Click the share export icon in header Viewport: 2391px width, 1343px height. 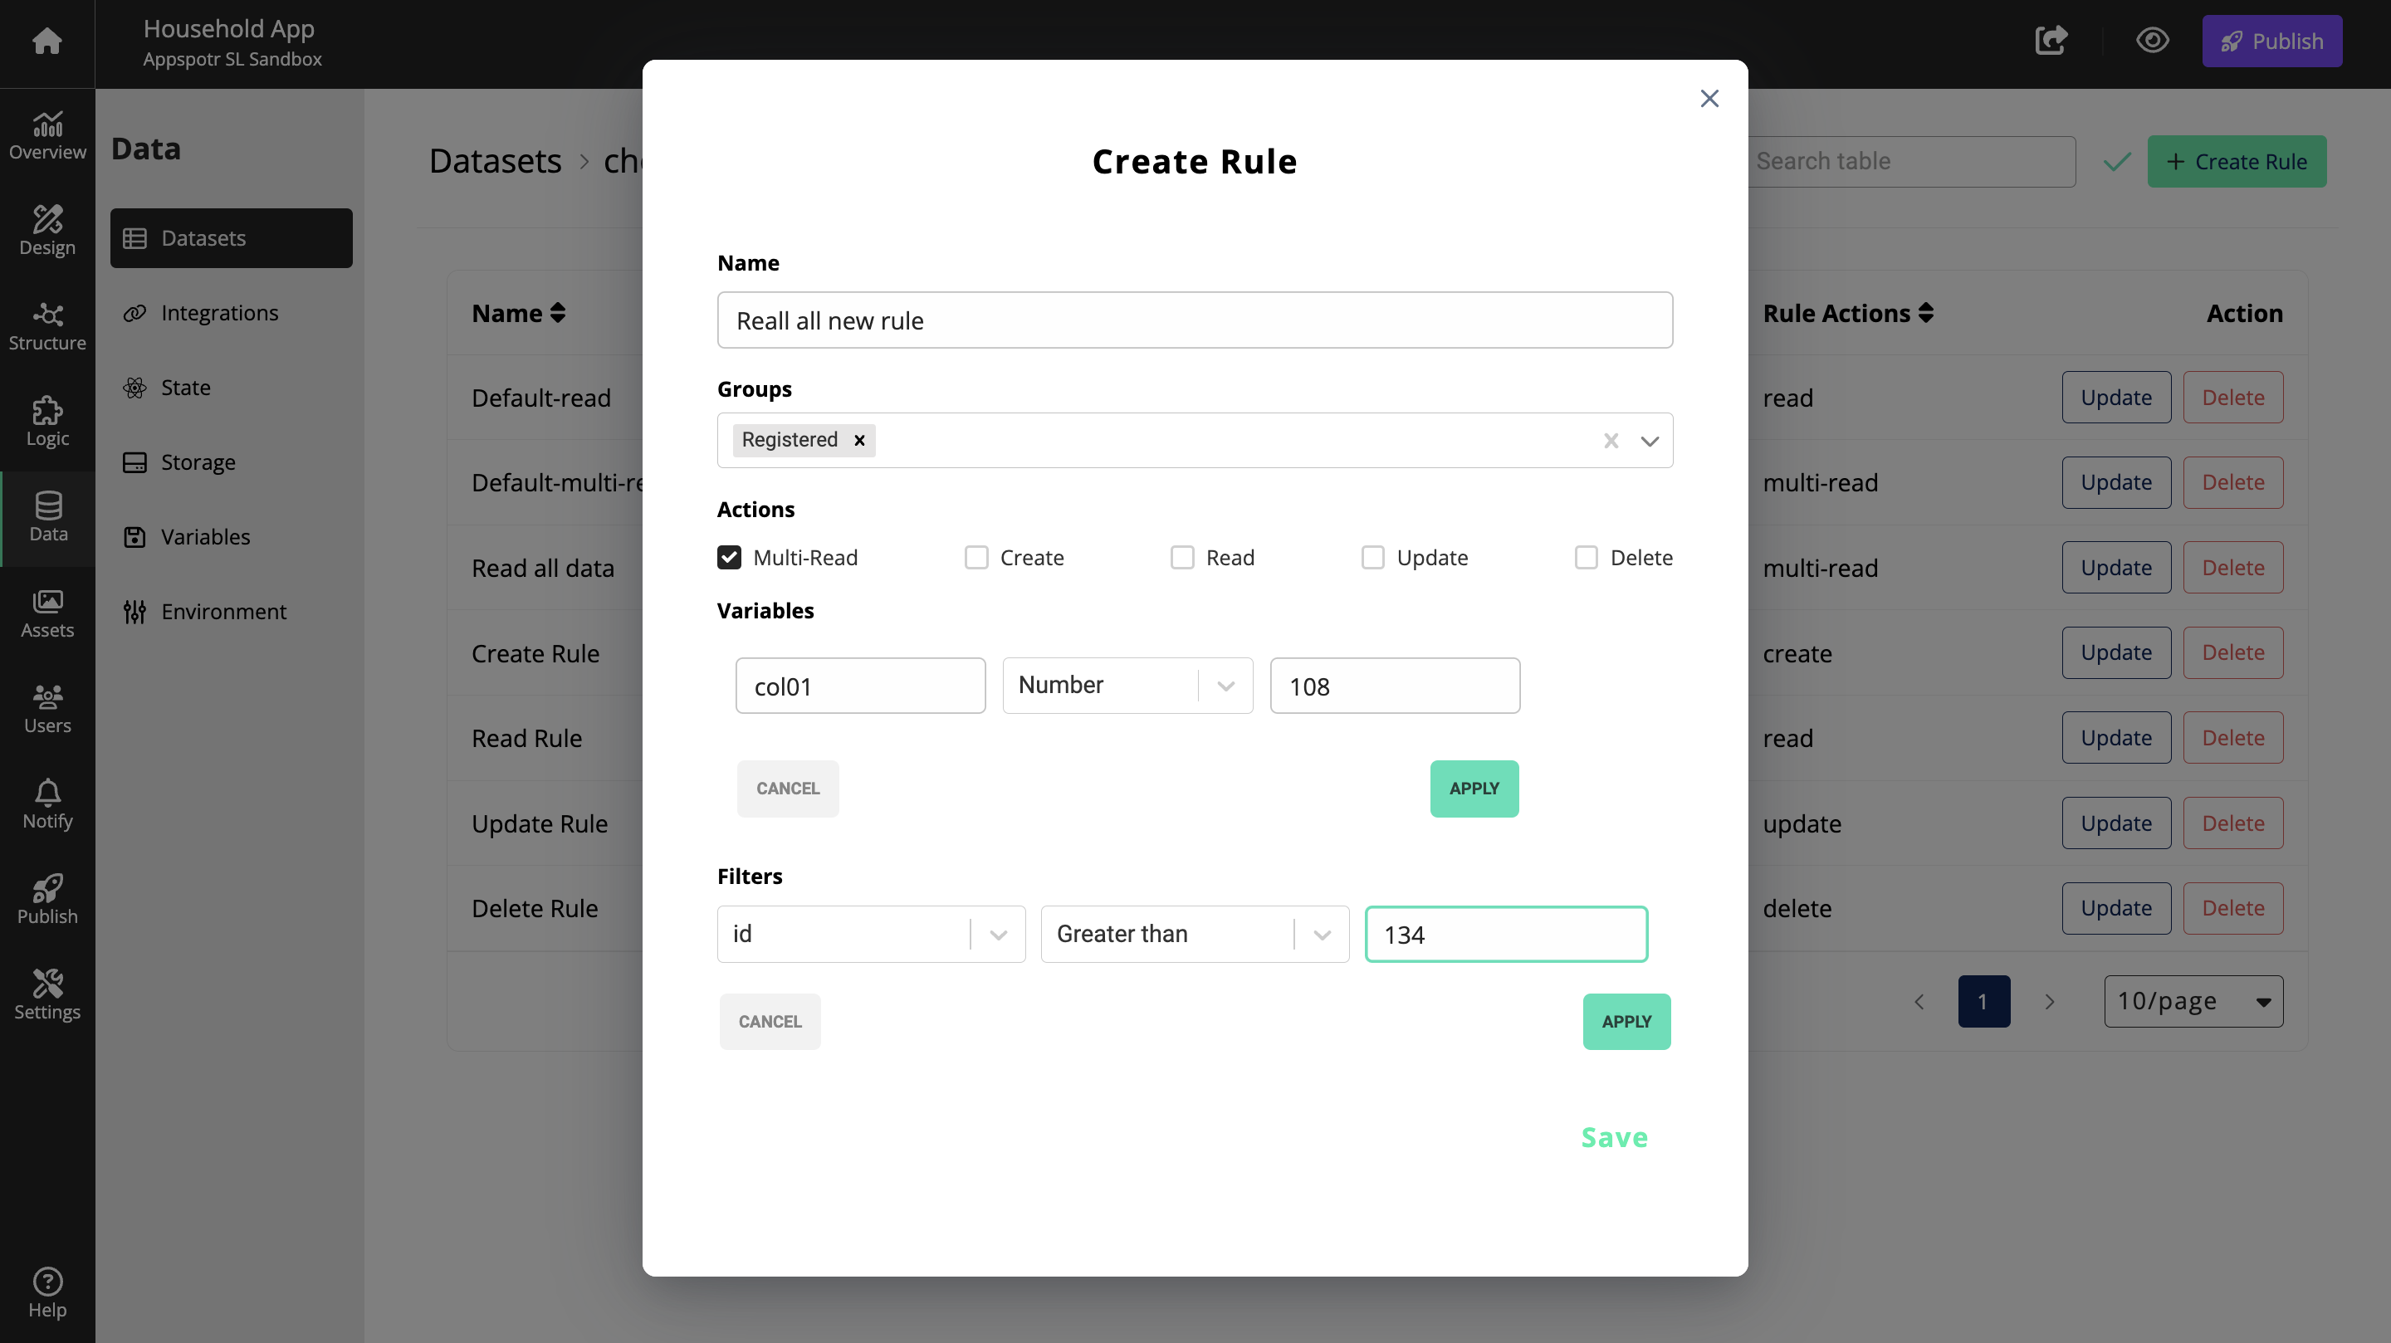pyautogui.click(x=2051, y=41)
